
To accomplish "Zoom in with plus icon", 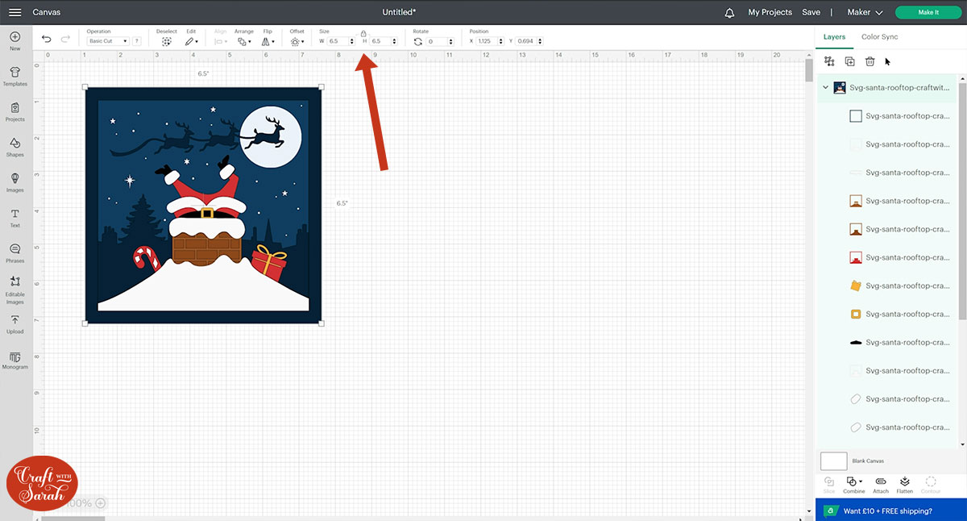I will pos(101,502).
